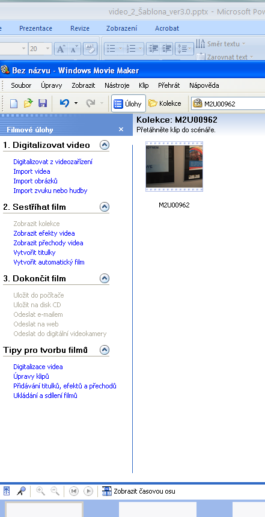This screenshot has height=517, width=265.
Task: Click the redo arrow icon
Action: (90, 103)
